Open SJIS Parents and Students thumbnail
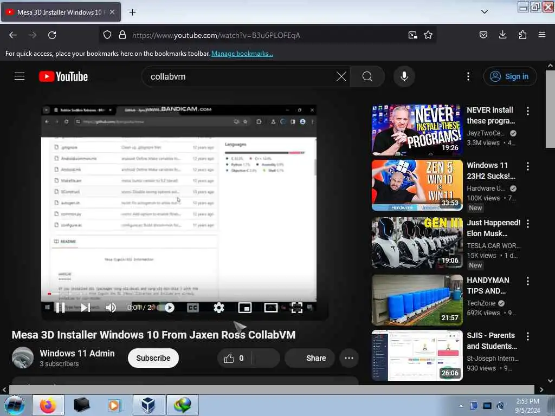 [417, 355]
